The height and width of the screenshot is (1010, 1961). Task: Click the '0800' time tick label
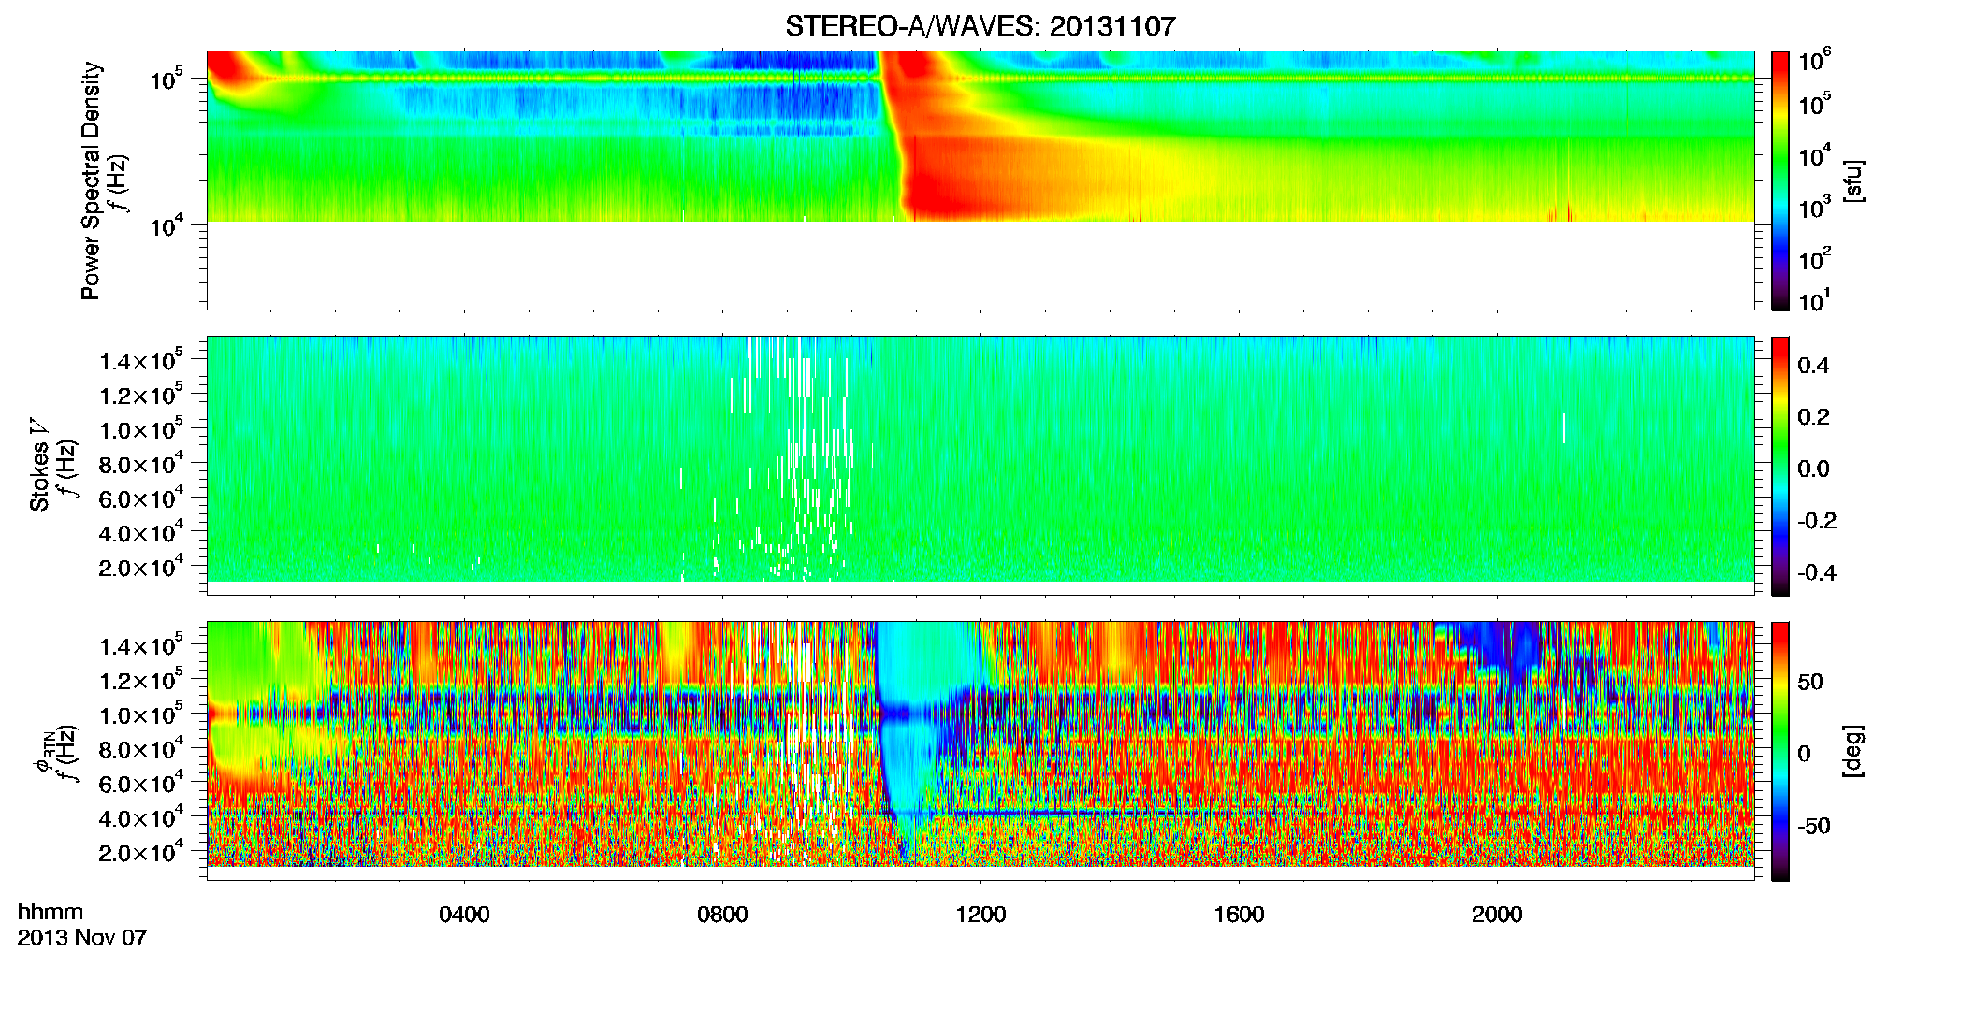click(x=722, y=915)
